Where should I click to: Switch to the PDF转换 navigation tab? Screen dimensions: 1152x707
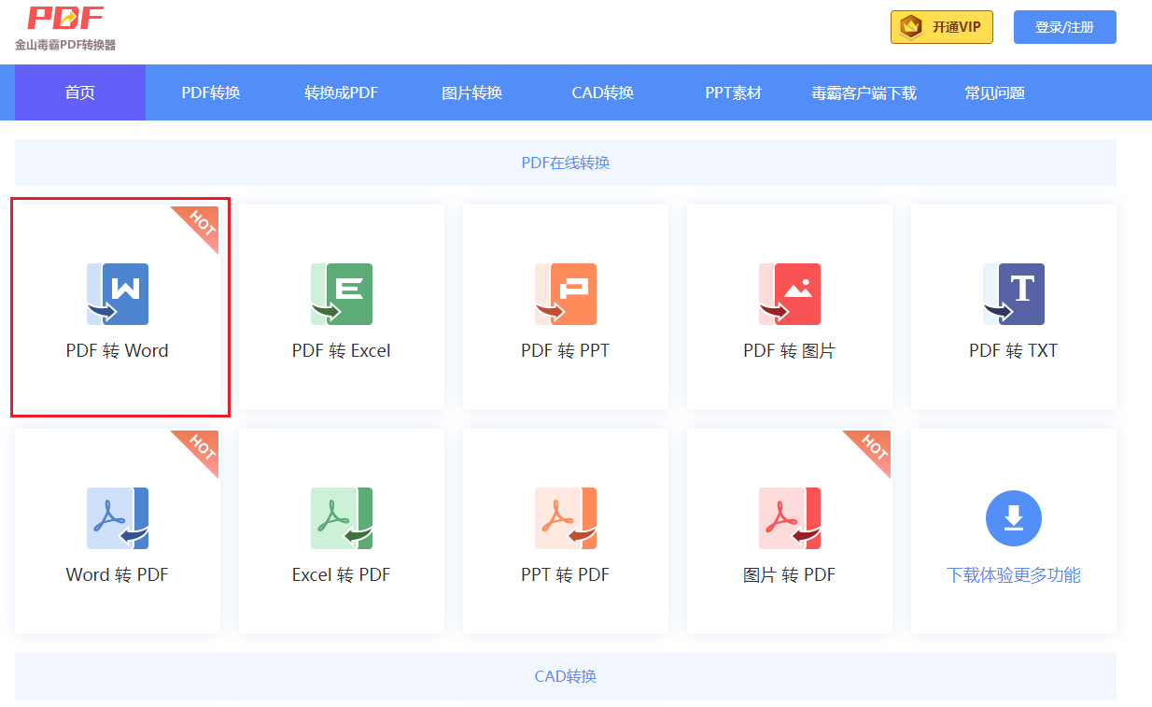pos(211,92)
